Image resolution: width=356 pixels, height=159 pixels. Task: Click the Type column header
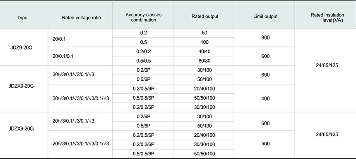[22, 18]
